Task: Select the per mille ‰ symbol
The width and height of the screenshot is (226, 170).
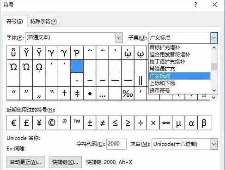Action: point(128,93)
